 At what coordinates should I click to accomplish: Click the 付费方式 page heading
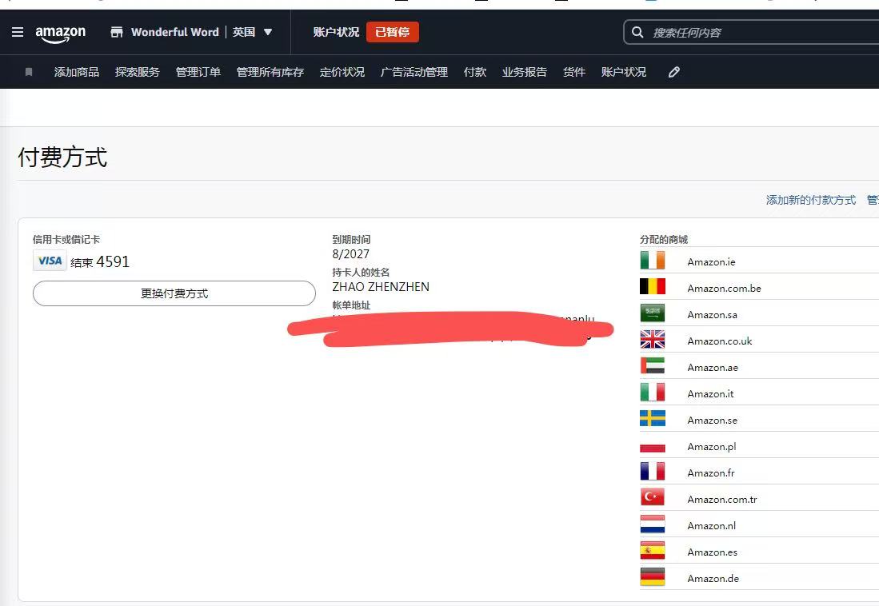[x=62, y=157]
